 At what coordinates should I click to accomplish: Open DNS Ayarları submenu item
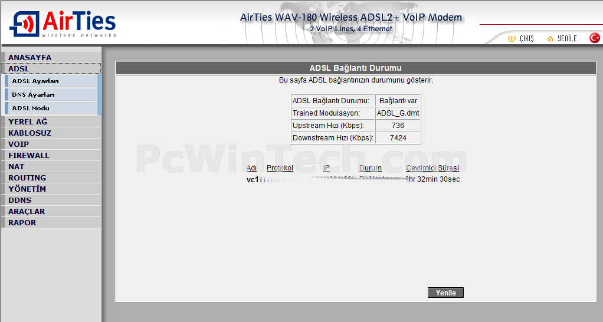pos(51,94)
